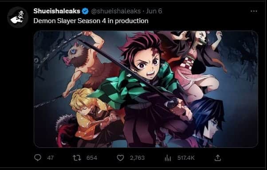Open the Demon Slayer tweet image
Screen dimensions: 267x170
pos(146,89)
